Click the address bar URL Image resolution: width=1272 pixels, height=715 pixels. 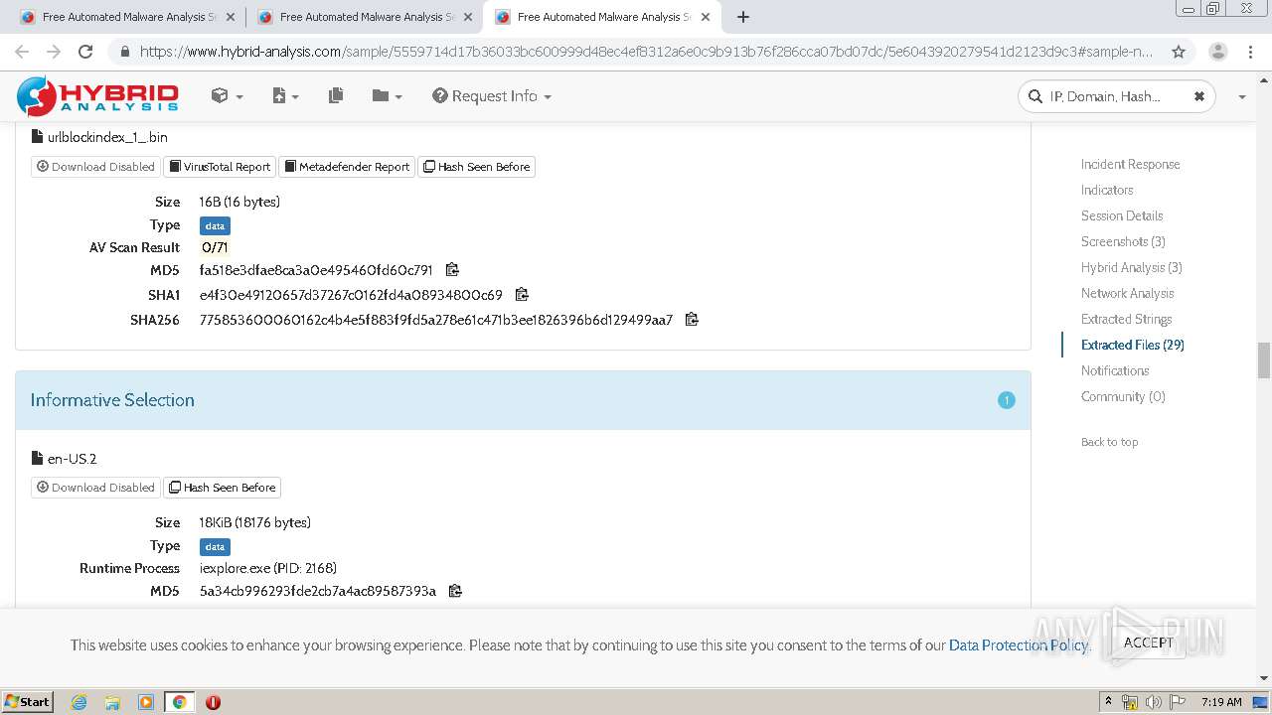click(646, 52)
